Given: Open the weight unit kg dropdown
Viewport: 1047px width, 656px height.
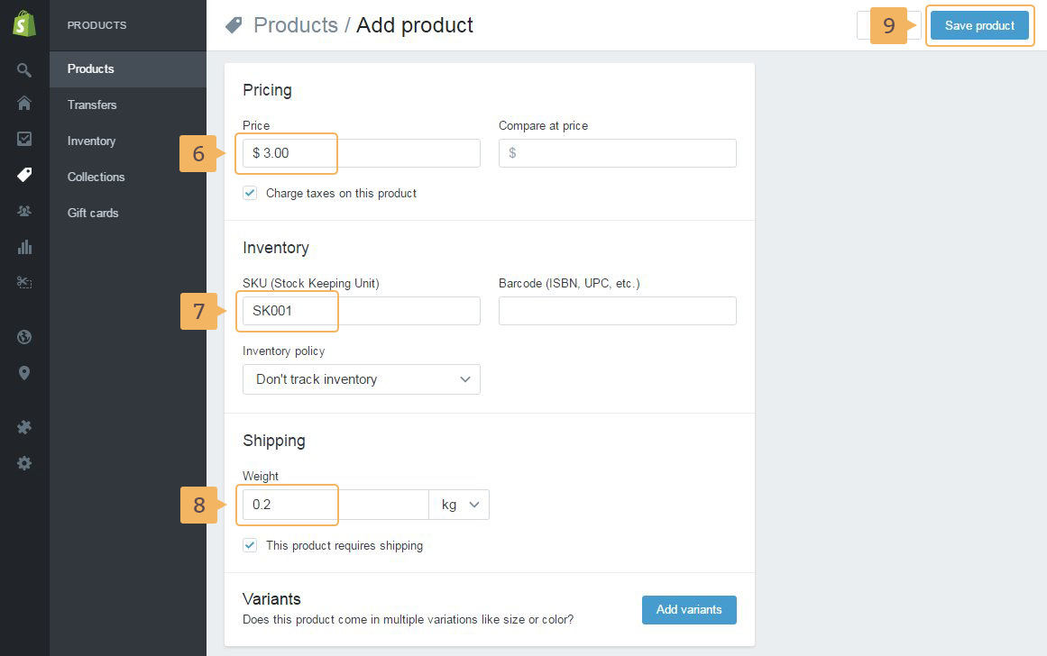Looking at the screenshot, I should [459, 505].
